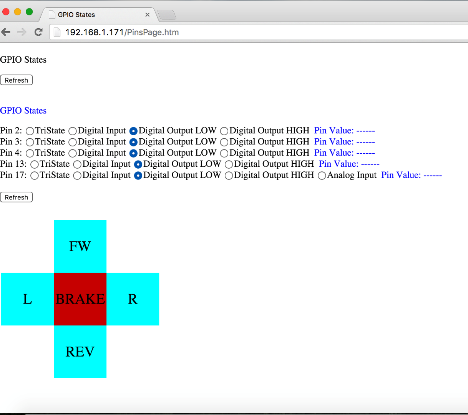Click the lower Refresh button
468x415 pixels.
coord(16,197)
